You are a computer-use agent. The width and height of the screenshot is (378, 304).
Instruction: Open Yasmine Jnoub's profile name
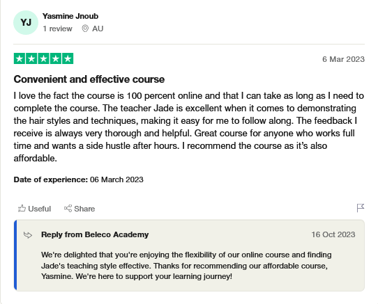point(70,16)
